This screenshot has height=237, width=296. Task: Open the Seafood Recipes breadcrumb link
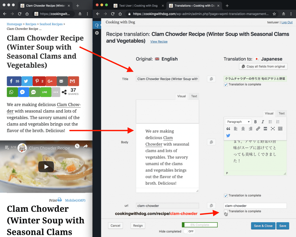(51, 24)
